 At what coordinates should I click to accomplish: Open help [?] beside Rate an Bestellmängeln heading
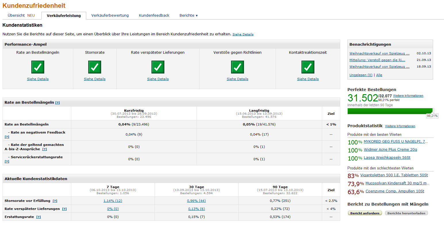click(57, 103)
